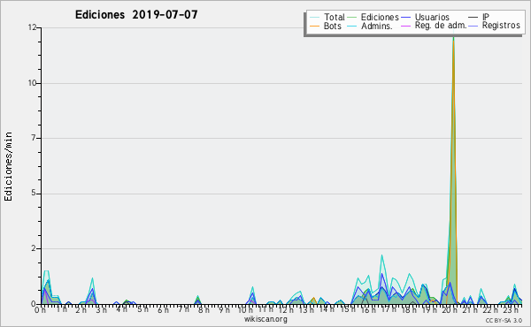Click the blue Usuarios legend line swatch
The image size is (531, 327).
coord(405,18)
